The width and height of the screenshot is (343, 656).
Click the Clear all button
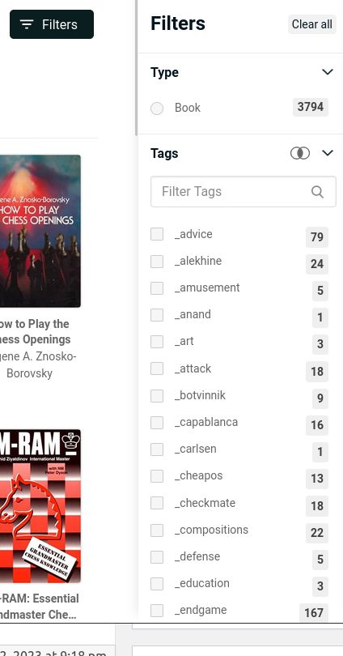pyautogui.click(x=312, y=24)
